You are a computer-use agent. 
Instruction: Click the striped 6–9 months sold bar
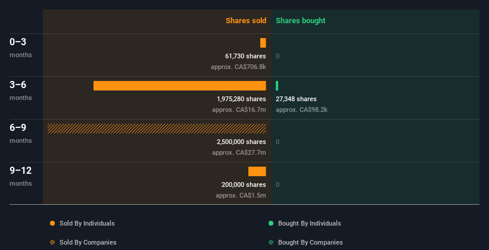pyautogui.click(x=157, y=129)
